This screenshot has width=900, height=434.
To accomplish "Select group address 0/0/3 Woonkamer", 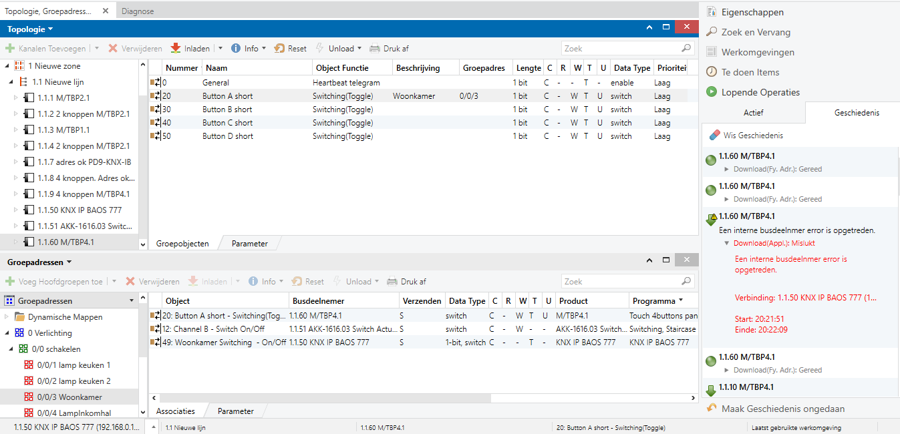I will pos(69,397).
